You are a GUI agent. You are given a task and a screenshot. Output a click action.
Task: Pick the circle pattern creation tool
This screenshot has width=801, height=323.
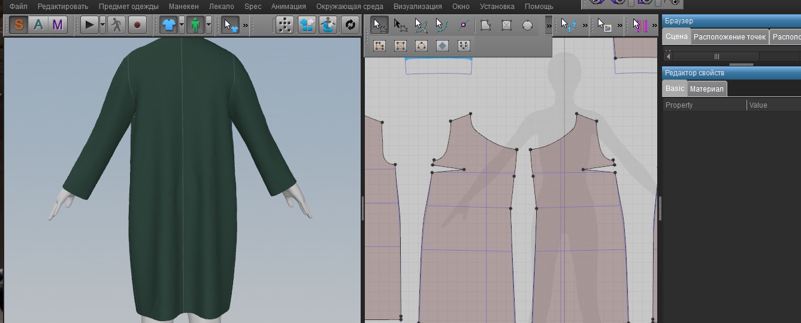click(x=527, y=25)
